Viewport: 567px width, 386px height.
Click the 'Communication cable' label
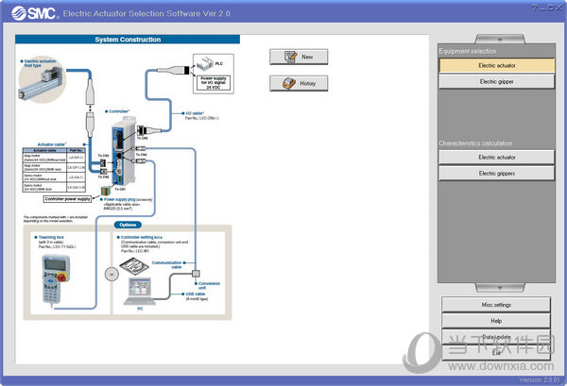coord(168,264)
